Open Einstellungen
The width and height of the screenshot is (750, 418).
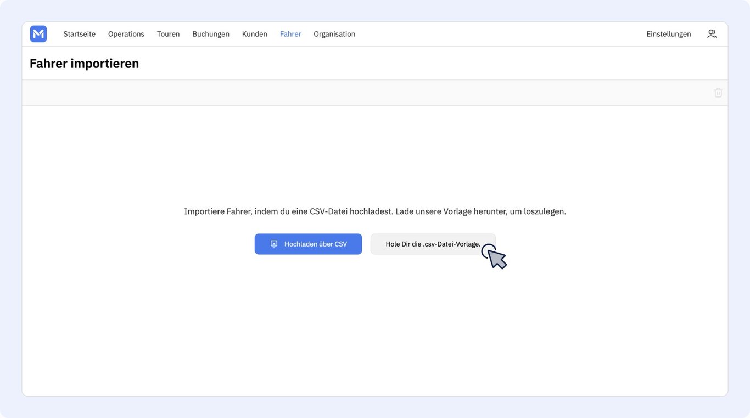click(669, 34)
